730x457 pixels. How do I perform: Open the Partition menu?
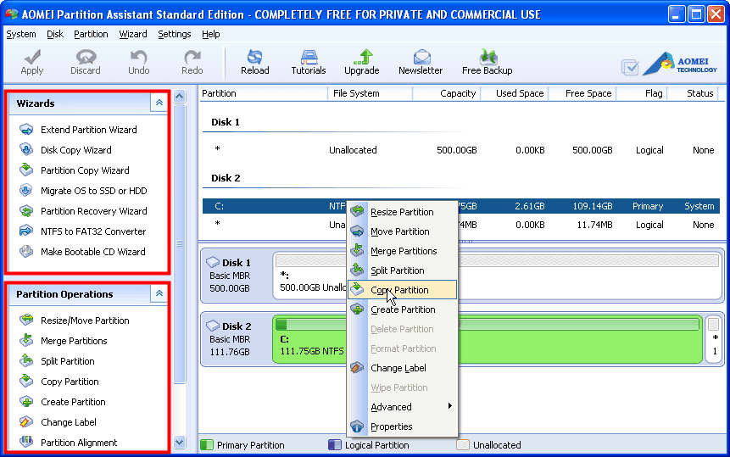click(91, 34)
